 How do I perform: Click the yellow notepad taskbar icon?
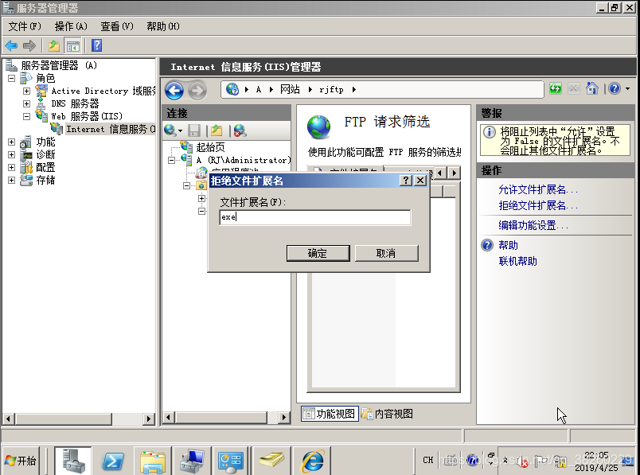click(x=272, y=460)
